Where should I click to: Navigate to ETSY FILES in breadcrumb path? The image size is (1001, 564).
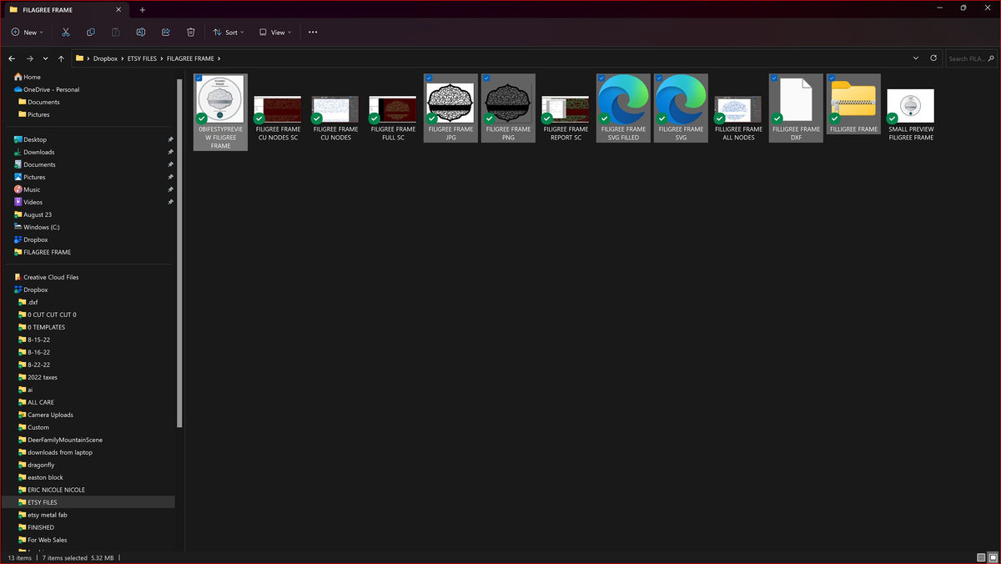click(x=142, y=58)
